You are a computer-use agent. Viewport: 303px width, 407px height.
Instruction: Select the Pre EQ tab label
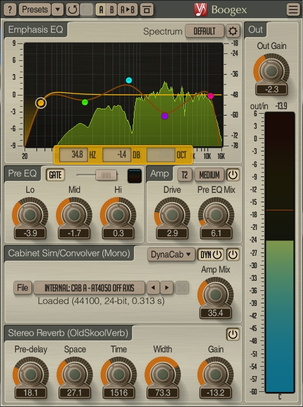23,173
